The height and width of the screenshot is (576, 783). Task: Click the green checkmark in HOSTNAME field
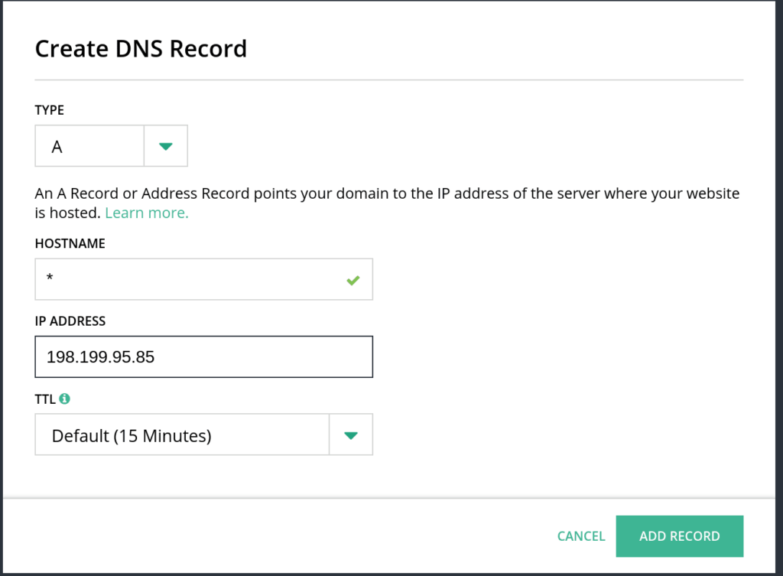pos(353,280)
